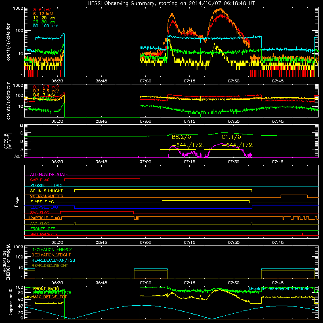Click the A0.1 tick label on GOES axis
The height and width of the screenshot is (323, 323).
click(19, 157)
